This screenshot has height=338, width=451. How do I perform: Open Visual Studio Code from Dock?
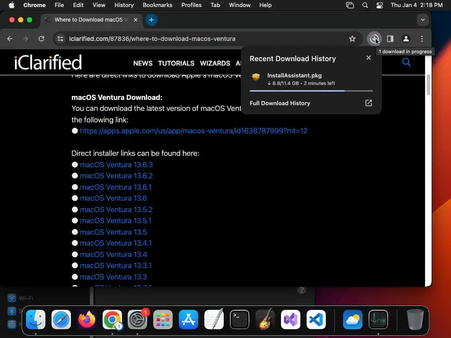[x=316, y=320]
